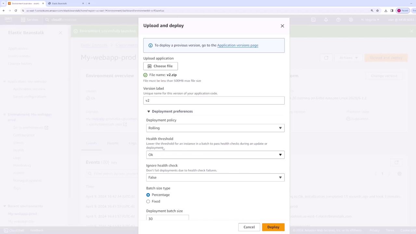Select Fixed batch size type
The width and height of the screenshot is (416, 234).
pos(148,201)
